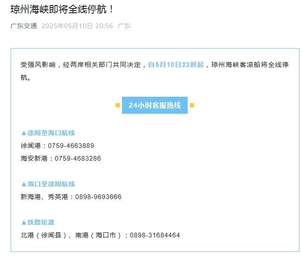302x257 pixels.
Task: Click the 24小时客服热线 banner
Action: click(x=155, y=105)
